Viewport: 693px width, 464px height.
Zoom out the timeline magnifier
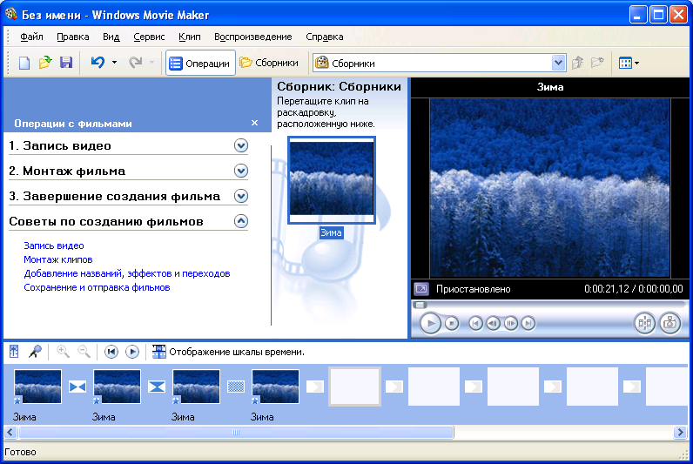(x=84, y=352)
